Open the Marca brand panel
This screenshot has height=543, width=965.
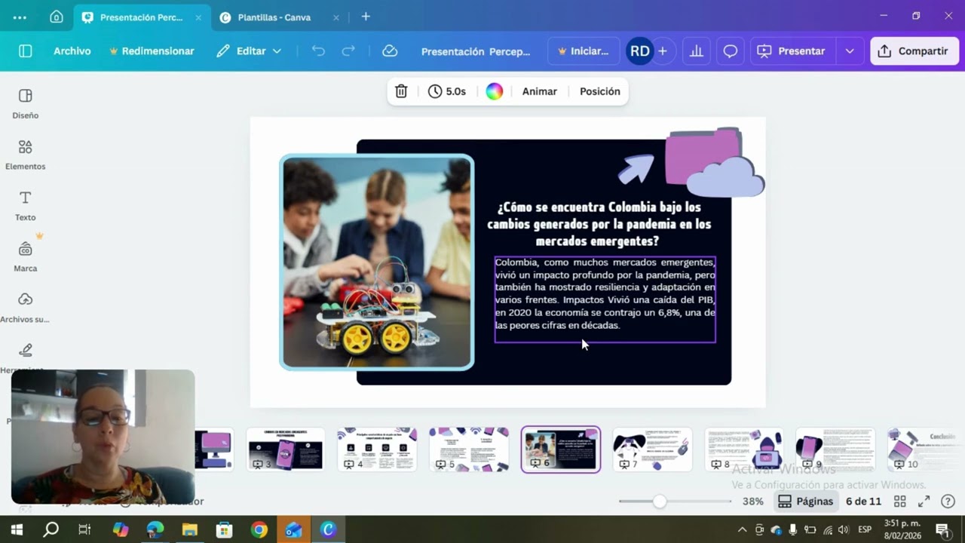coord(25,257)
